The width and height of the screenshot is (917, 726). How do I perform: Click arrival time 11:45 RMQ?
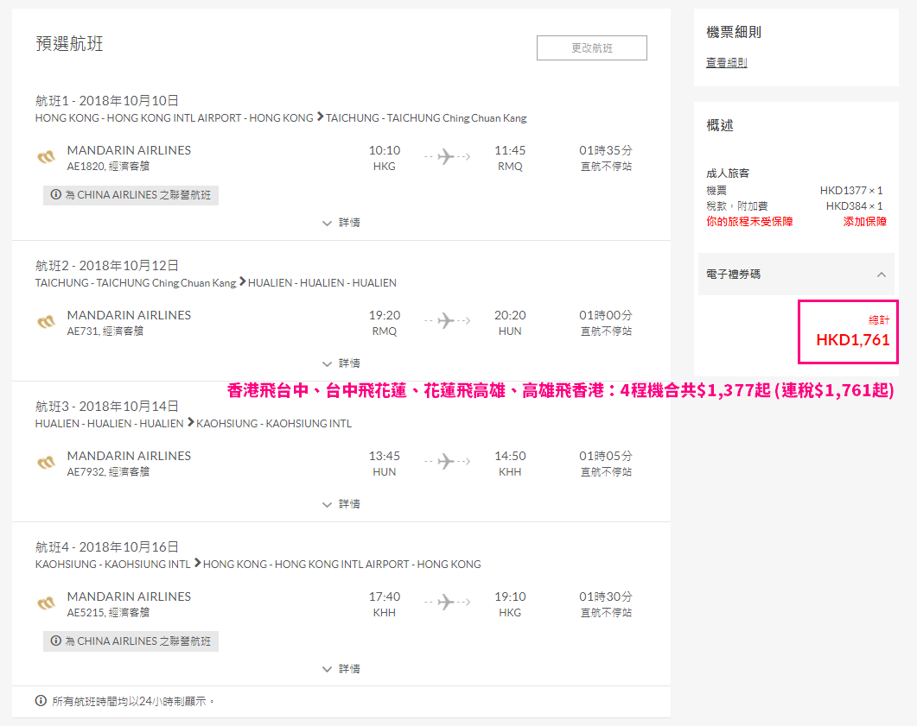click(510, 158)
